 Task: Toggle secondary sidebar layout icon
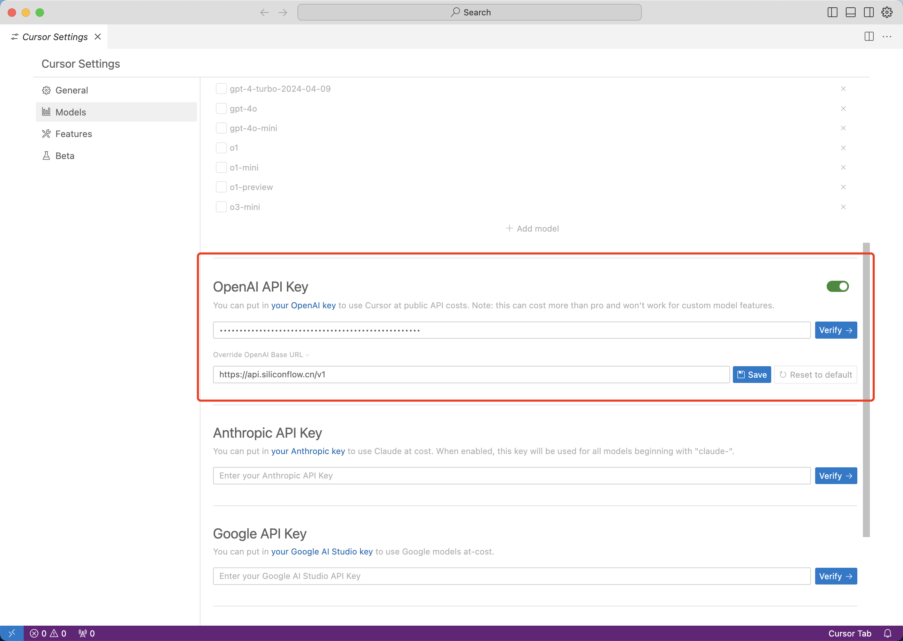pyautogui.click(x=869, y=13)
